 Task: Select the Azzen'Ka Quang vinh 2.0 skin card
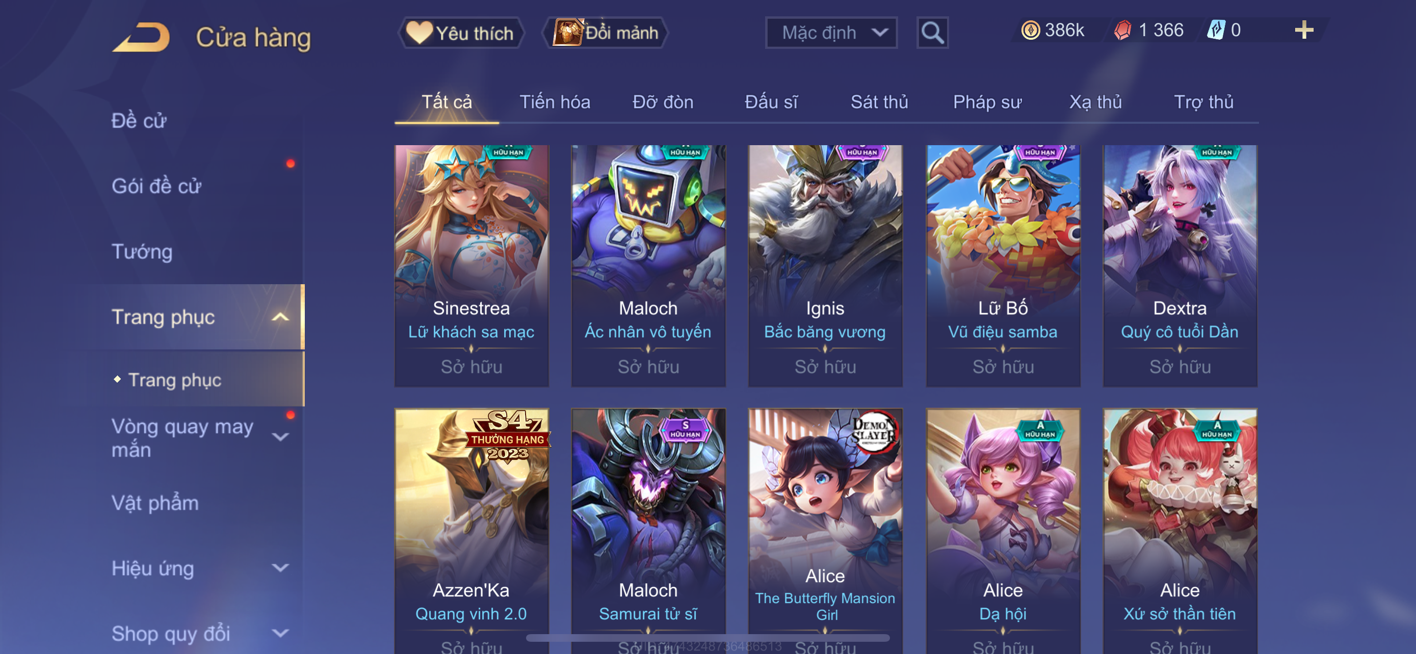(471, 531)
